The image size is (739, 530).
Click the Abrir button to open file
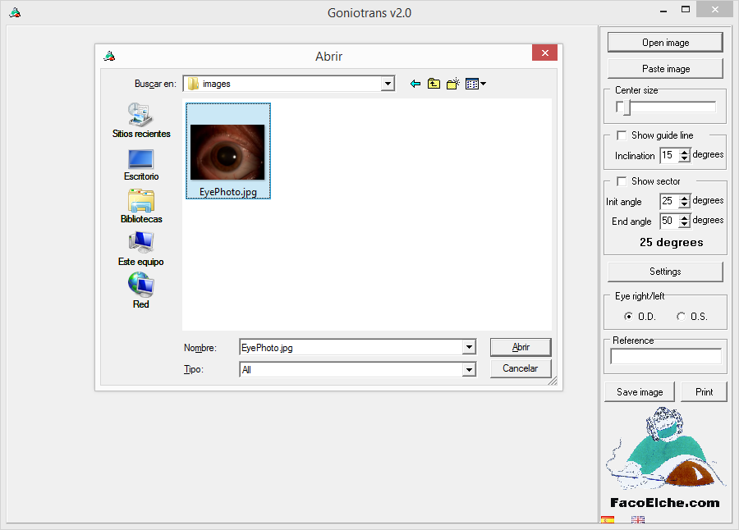521,347
